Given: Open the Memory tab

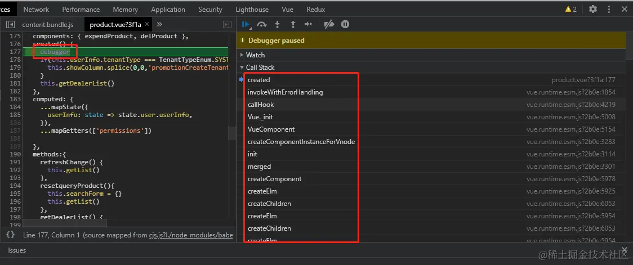Looking at the screenshot, I should (125, 9).
